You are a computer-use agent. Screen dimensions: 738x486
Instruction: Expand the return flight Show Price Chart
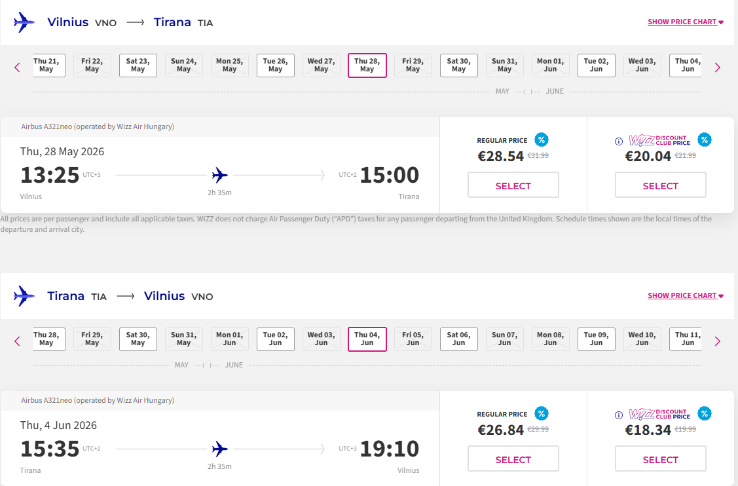(685, 295)
